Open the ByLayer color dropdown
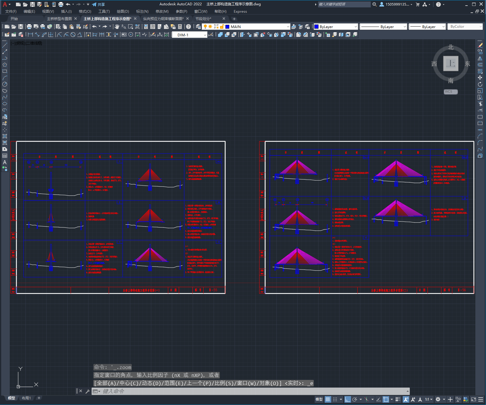Viewport: 486px width, 405px height. click(355, 27)
